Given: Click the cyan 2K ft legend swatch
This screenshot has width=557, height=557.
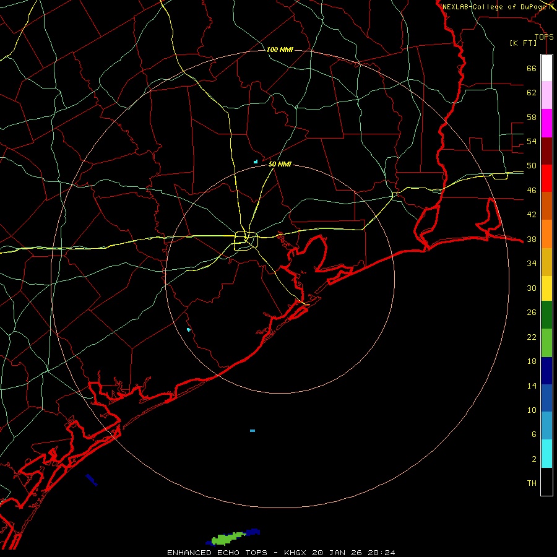Looking at the screenshot, I should 546,454.
